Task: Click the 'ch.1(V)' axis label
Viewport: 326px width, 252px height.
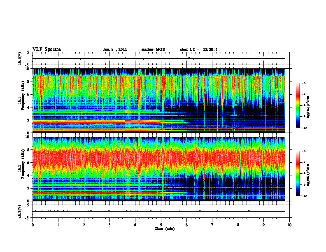Action: [20, 58]
